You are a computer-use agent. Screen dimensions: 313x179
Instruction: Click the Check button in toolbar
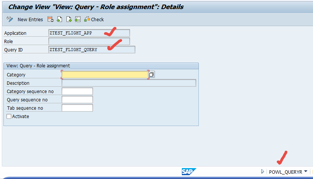pos(94,19)
